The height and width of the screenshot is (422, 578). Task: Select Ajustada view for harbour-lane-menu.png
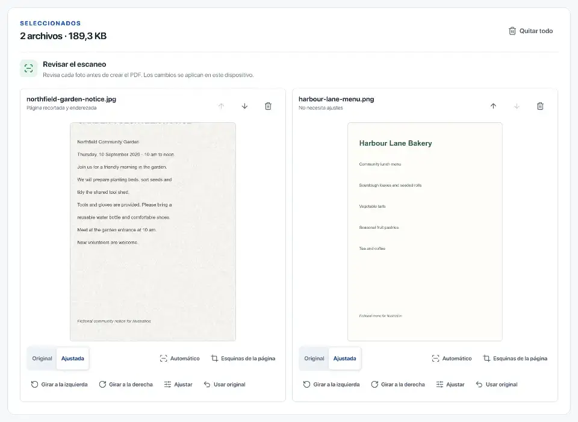point(344,358)
